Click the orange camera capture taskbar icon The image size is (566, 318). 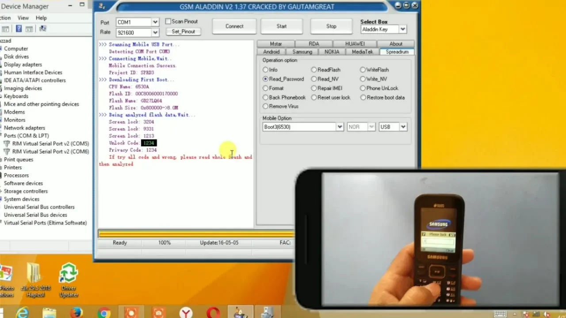click(159, 313)
